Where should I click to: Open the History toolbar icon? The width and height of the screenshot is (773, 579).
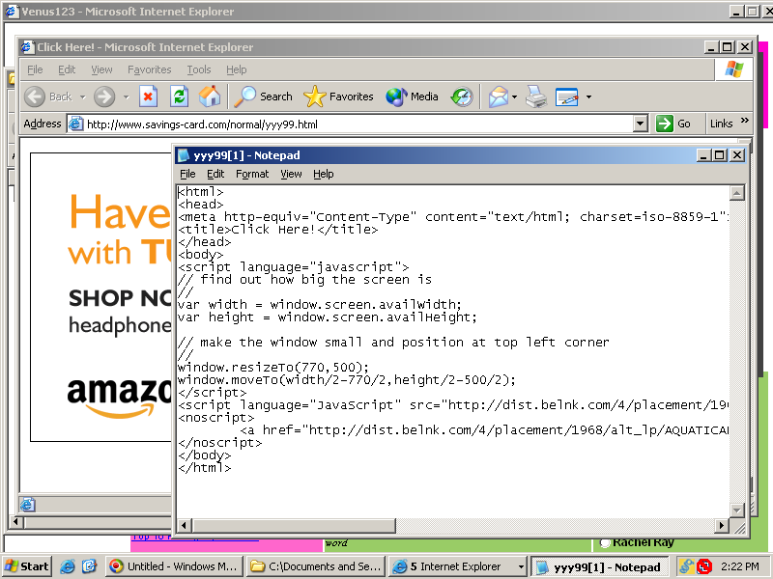462,96
